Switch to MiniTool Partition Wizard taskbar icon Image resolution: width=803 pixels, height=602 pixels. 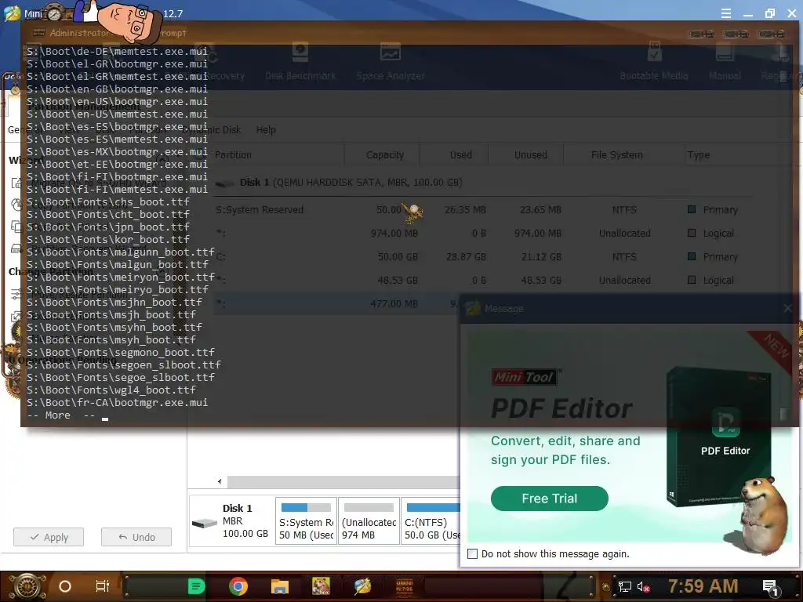click(362, 586)
